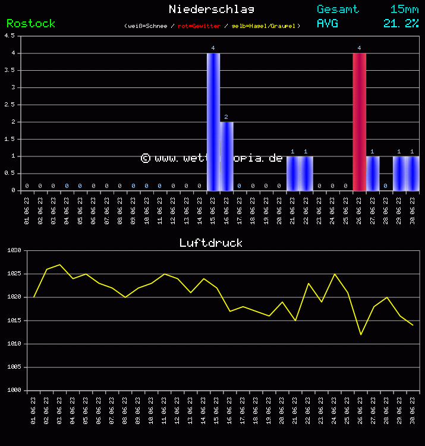Click the Niederschlag chart title
The height and width of the screenshot is (446, 425).
212,9
